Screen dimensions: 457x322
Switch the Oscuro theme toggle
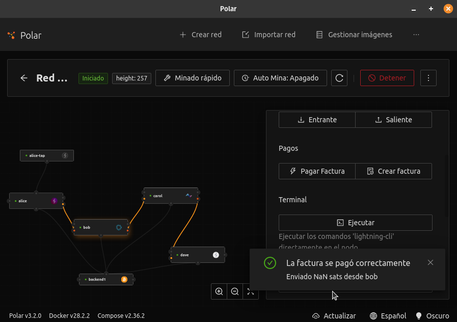433,316
